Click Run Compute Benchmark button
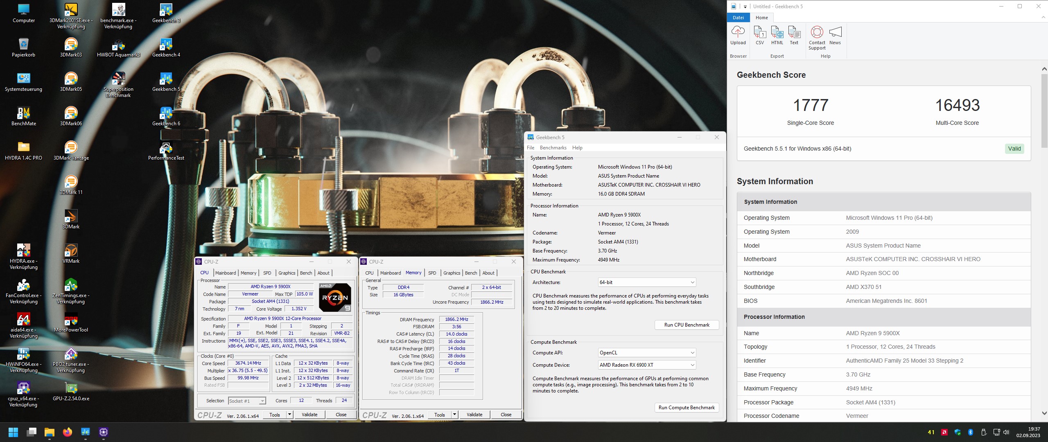Image resolution: width=1048 pixels, height=442 pixels. (x=687, y=408)
